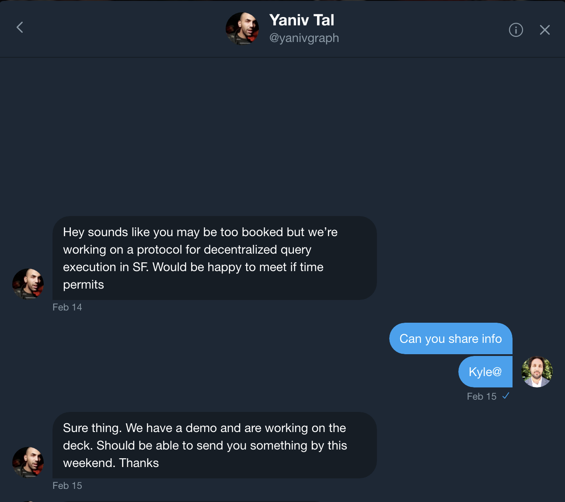565x502 pixels.
Task: Open the conversation info panel
Action: 516,30
